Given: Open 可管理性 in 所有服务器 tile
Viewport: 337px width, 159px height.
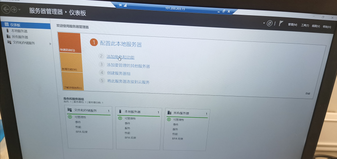Looking at the screenshot, I should pos(179,120).
